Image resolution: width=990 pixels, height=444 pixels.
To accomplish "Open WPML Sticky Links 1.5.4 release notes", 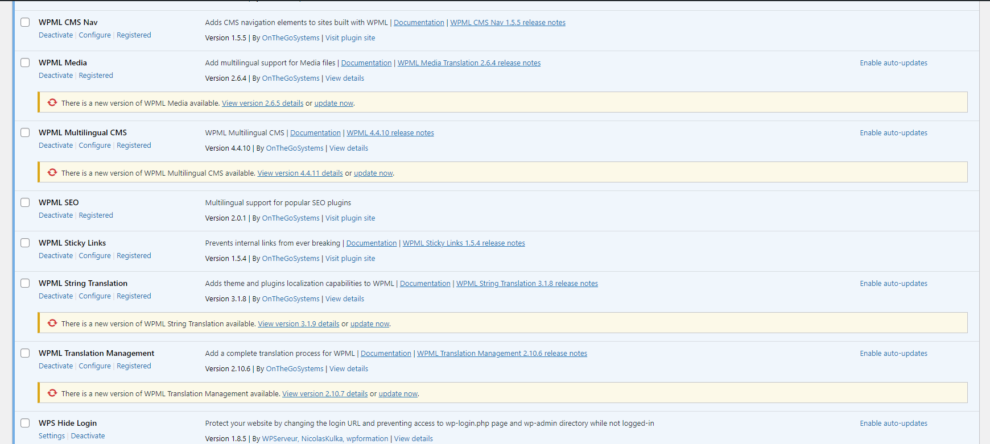I will point(464,243).
